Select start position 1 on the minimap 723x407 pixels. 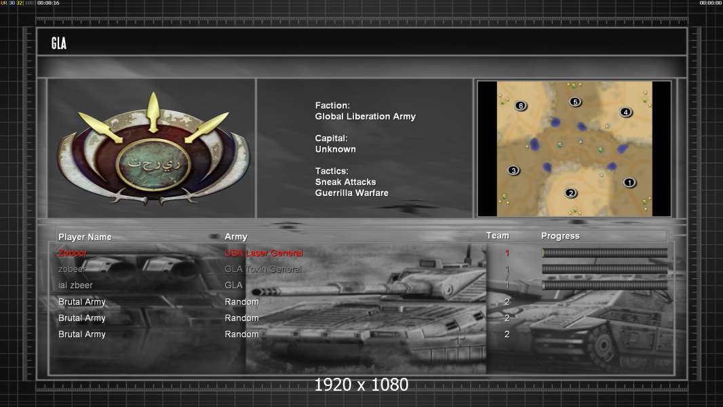point(629,182)
